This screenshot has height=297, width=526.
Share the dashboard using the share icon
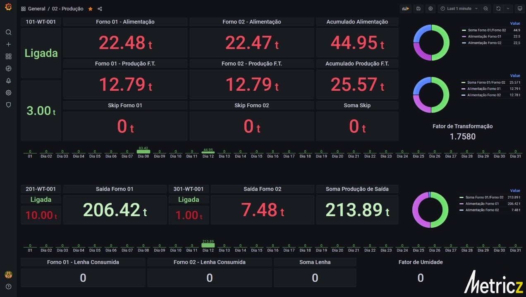(x=100, y=9)
